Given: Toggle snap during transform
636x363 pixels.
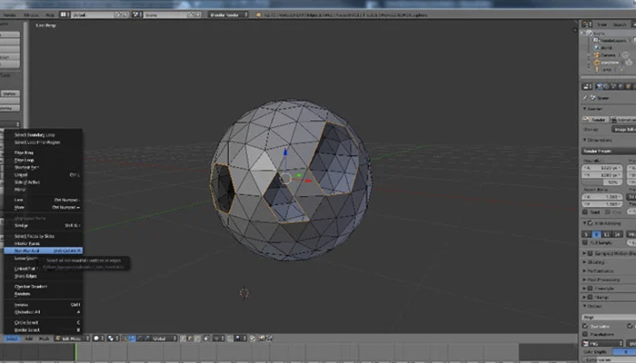Looking at the screenshot, I should (231, 338).
